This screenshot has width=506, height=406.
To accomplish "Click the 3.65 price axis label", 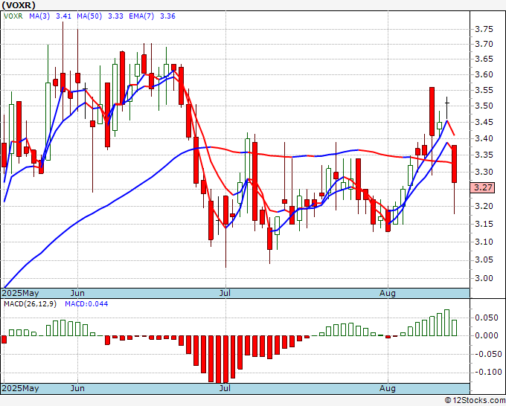I will (484, 59).
